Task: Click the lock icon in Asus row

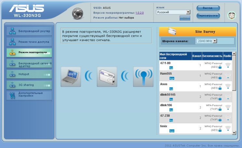Action: pos(220,88)
